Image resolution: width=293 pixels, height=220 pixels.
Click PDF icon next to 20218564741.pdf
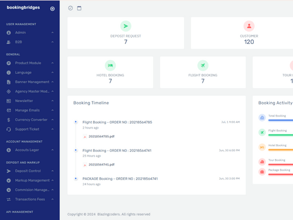pos(85,165)
